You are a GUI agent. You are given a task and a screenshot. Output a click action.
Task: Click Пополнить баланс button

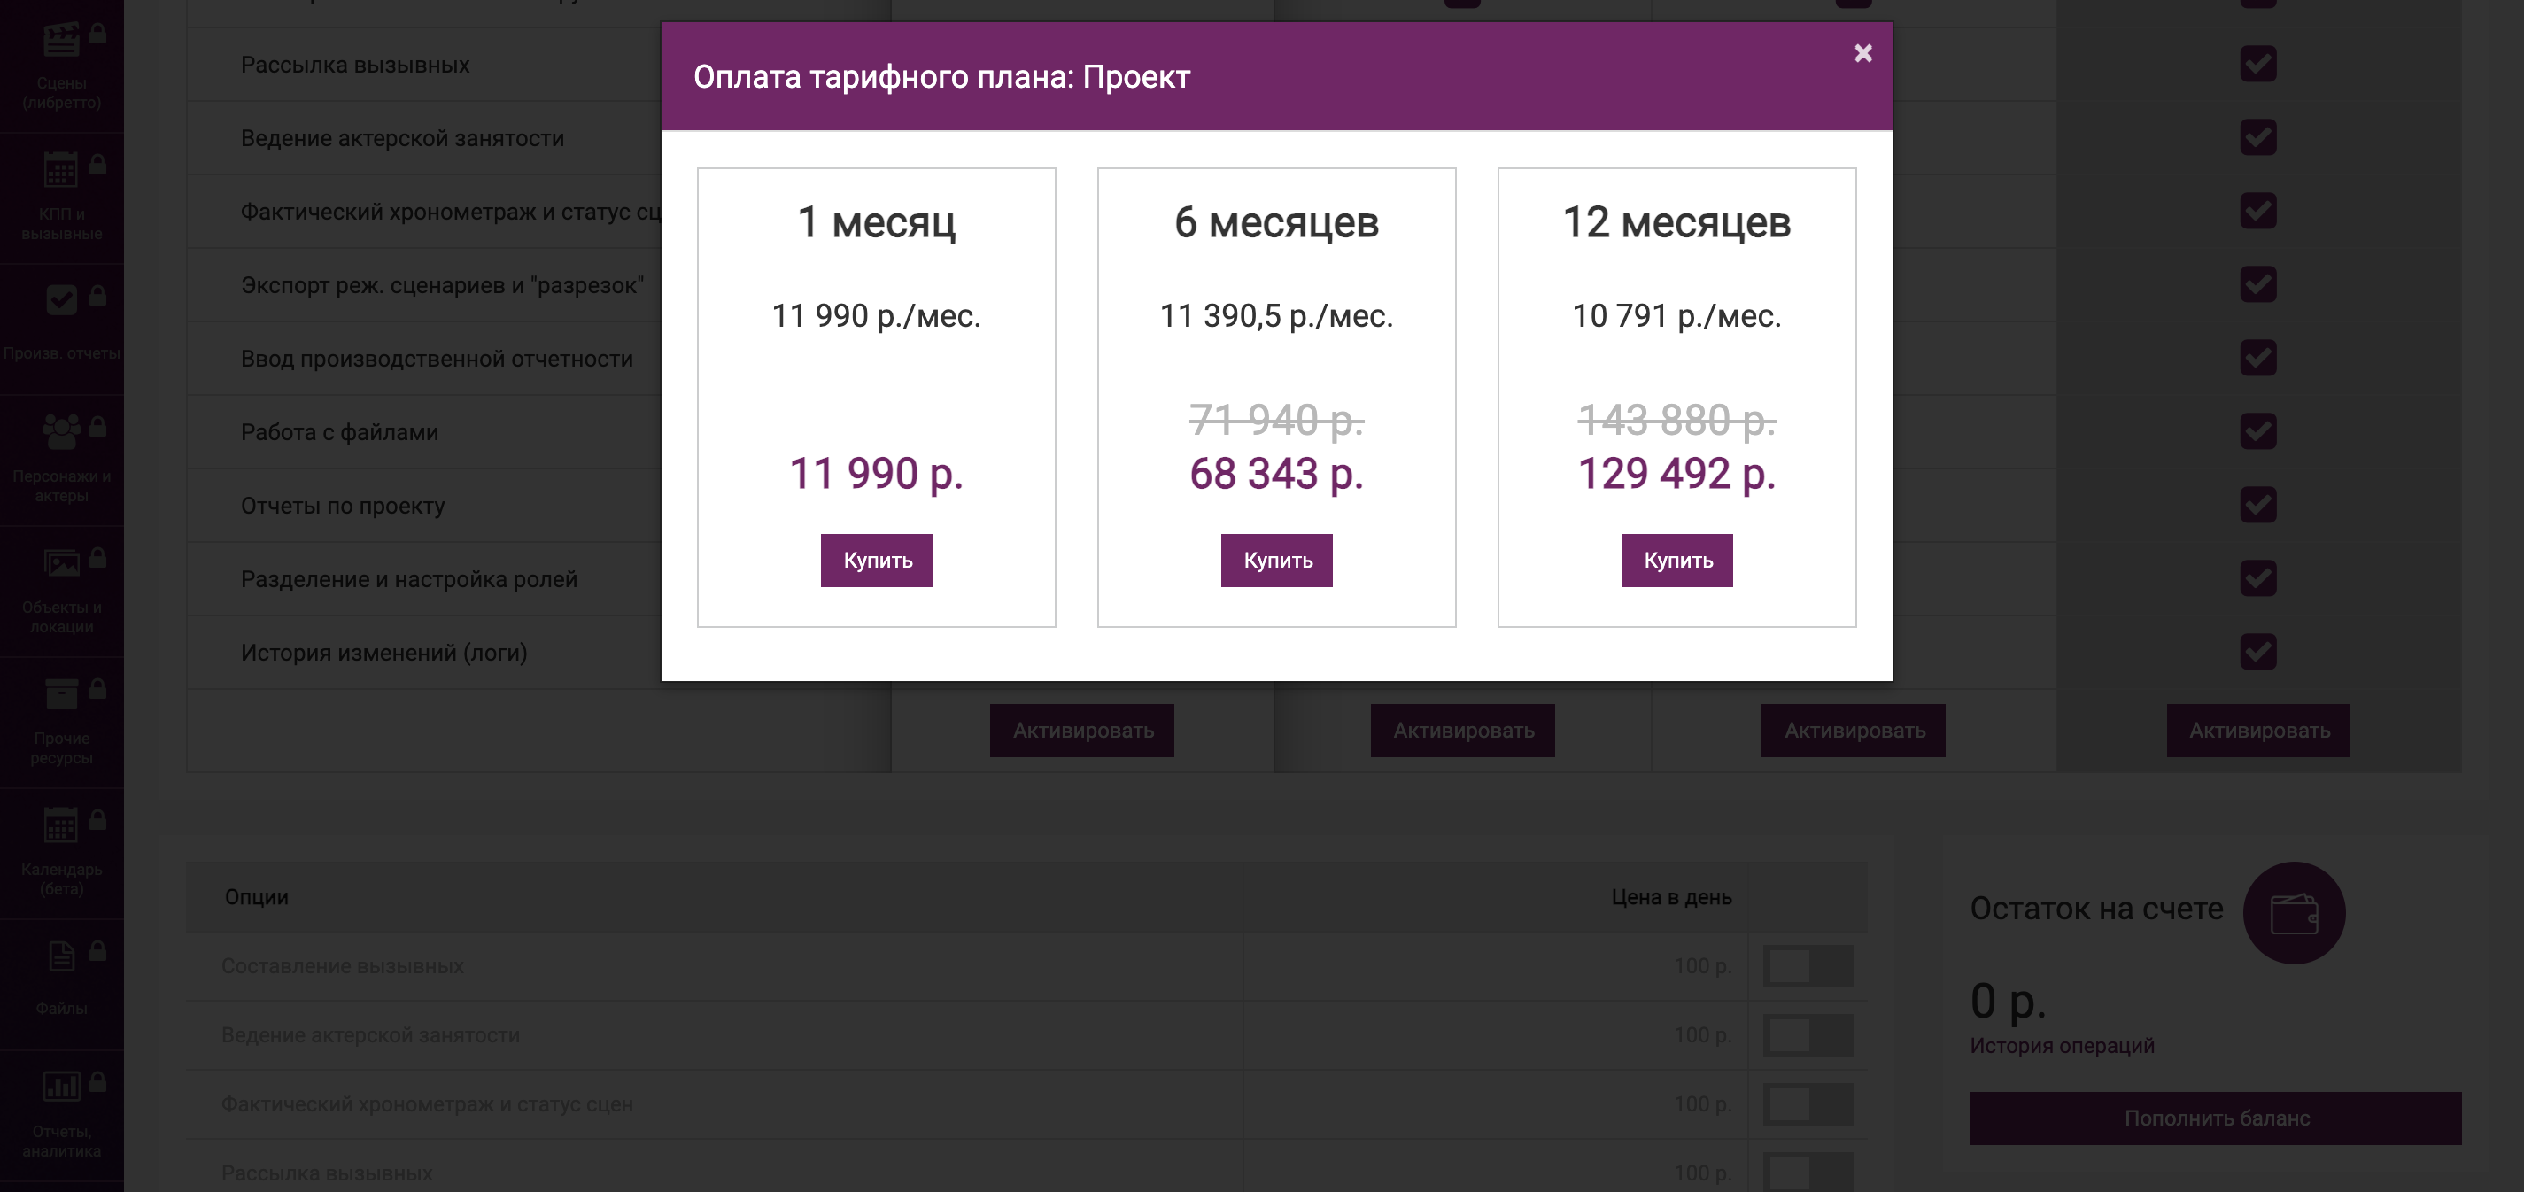(x=2215, y=1118)
